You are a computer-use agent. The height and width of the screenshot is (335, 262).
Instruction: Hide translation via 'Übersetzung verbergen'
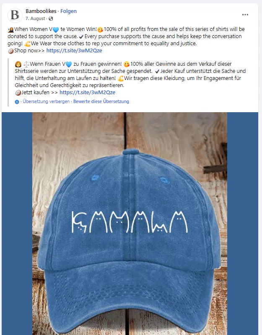click(46, 102)
